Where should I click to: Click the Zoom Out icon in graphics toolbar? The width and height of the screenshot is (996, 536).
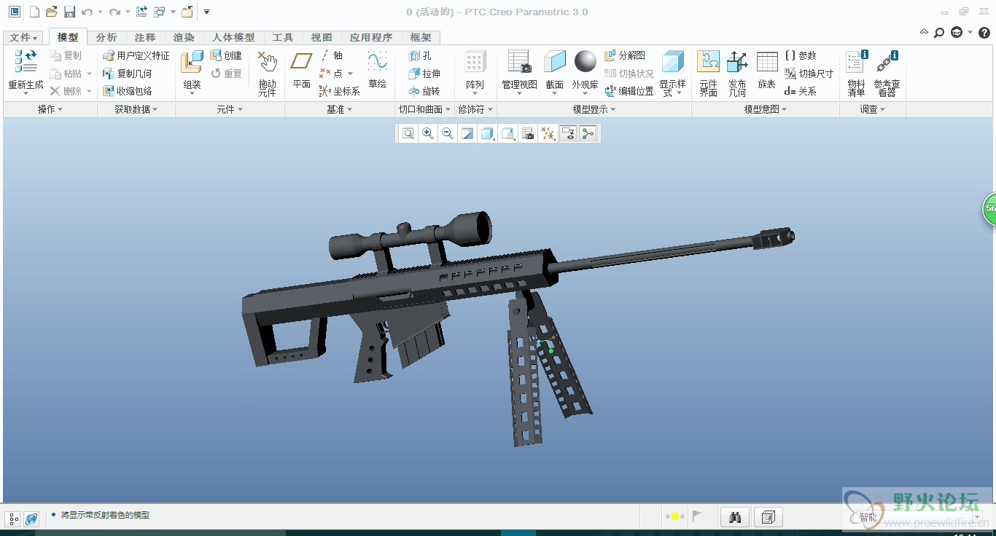point(448,133)
